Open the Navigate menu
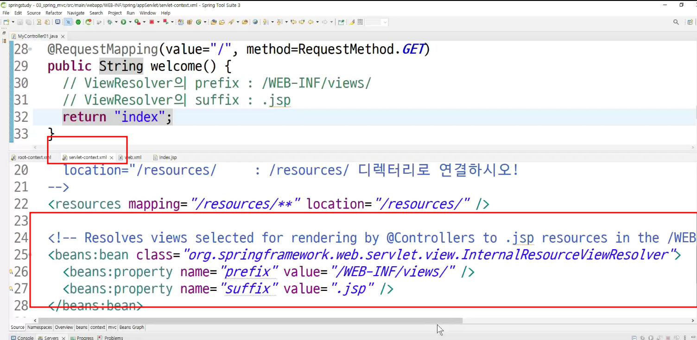 point(76,13)
